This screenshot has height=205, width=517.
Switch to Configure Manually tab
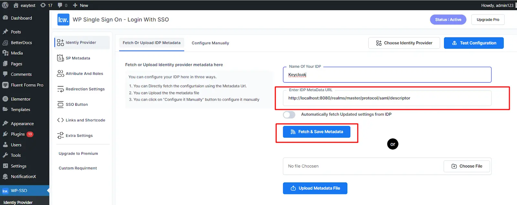(210, 43)
